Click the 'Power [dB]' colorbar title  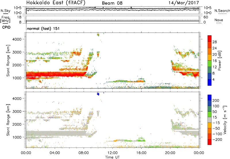pos(219,61)
